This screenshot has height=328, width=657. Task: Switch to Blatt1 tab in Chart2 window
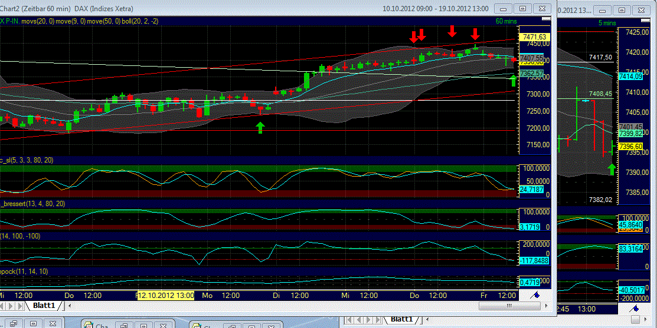44,306
